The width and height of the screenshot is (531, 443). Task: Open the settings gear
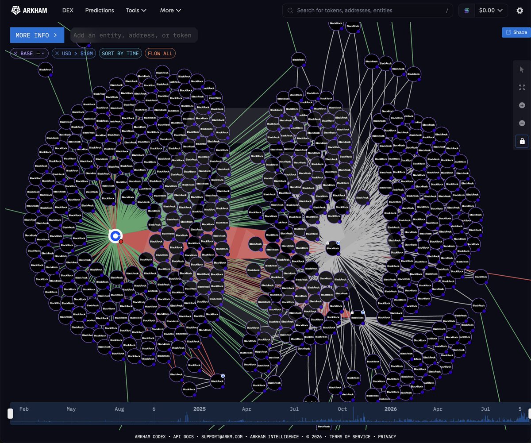pyautogui.click(x=519, y=11)
